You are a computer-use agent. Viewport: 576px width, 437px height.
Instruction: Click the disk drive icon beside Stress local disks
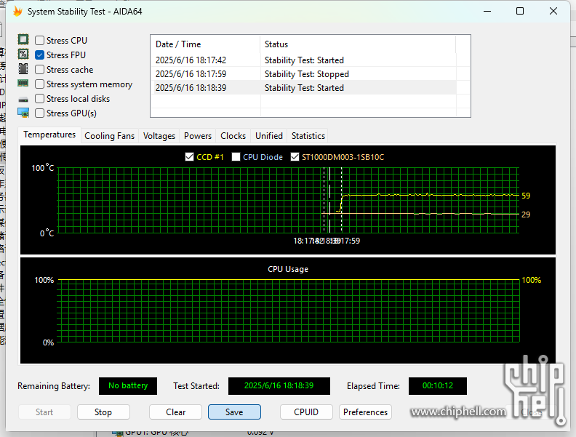pyautogui.click(x=23, y=100)
